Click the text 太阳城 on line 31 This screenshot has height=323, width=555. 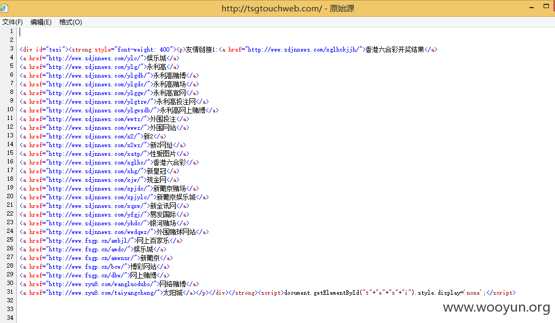click(172, 293)
